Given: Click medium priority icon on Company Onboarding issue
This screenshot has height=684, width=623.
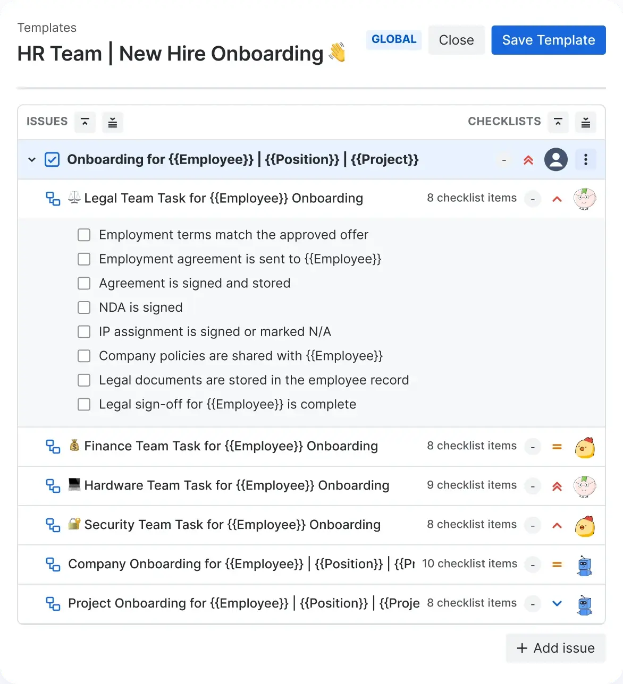Looking at the screenshot, I should pos(557,565).
